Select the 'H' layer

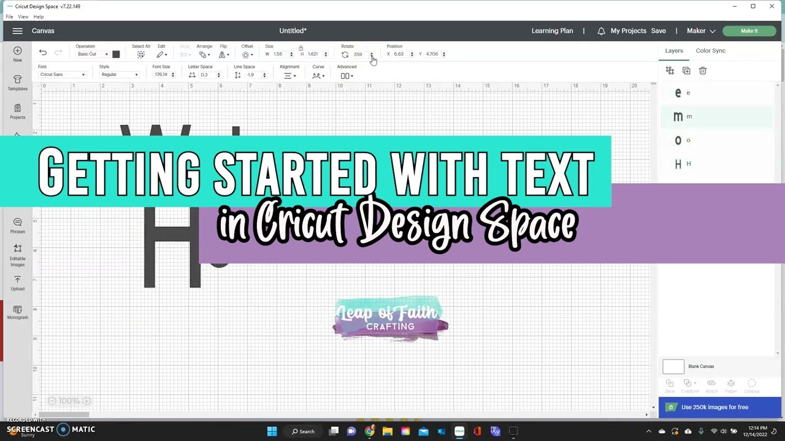pos(716,164)
